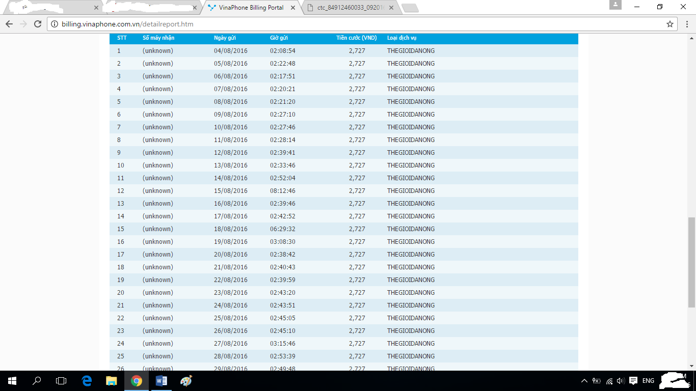The image size is (696, 391).
Task: Click date 16/08/2016 cell
Action: (x=231, y=204)
